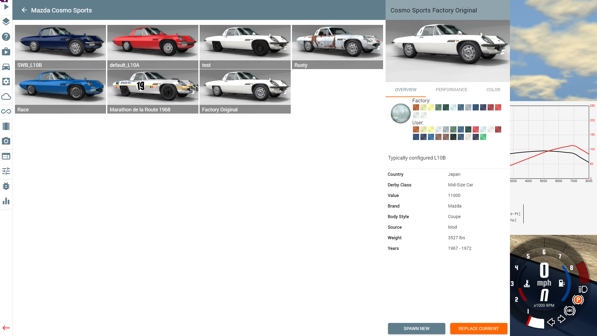Pick the bright yellow Factory swatch
This screenshot has width=597, height=336.
coord(431,107)
